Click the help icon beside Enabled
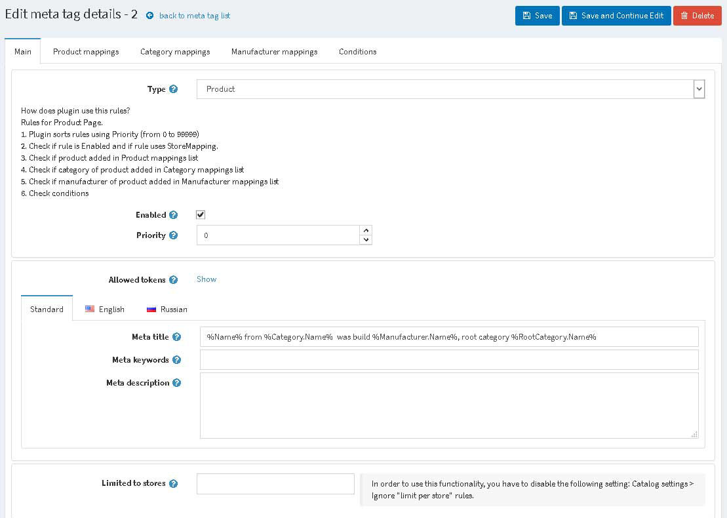 [x=173, y=214]
